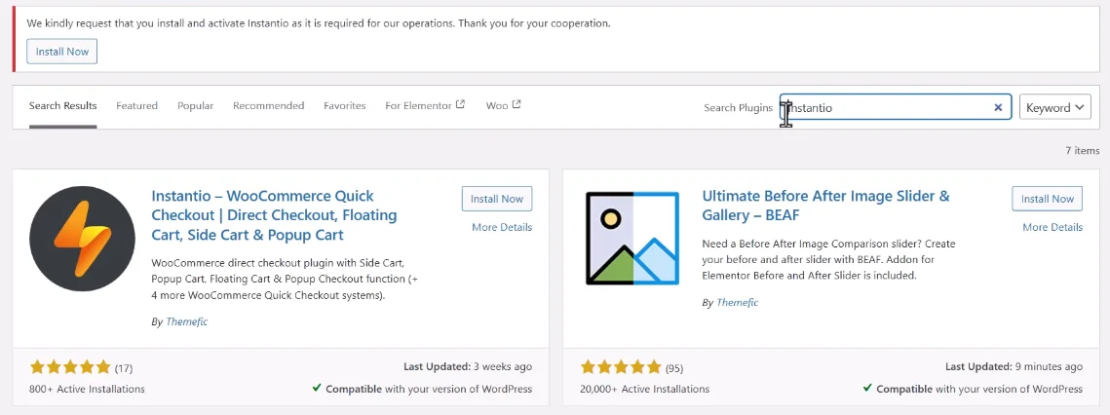The width and height of the screenshot is (1110, 415).
Task: Open the Favorites tab
Action: coord(345,105)
